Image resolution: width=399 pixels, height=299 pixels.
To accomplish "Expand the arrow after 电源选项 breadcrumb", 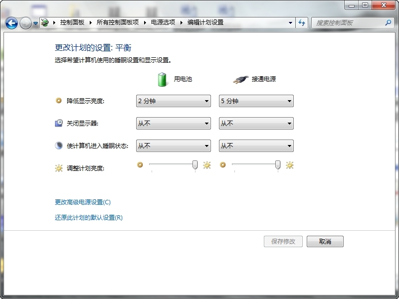I will (x=182, y=22).
